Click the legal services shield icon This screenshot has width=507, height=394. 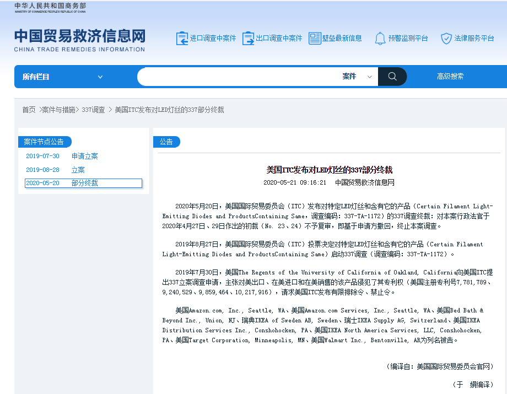446,39
